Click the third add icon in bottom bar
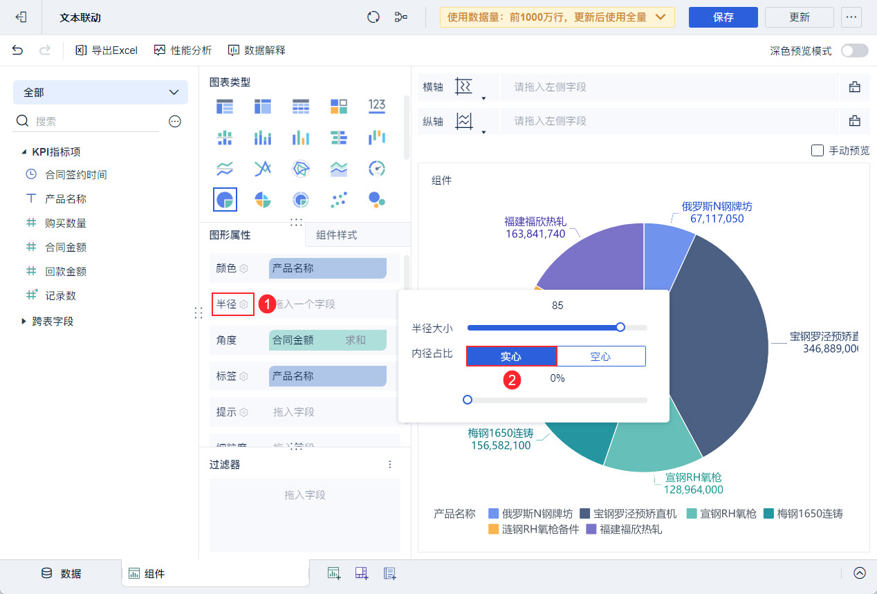The height and width of the screenshot is (594, 877). [x=389, y=573]
